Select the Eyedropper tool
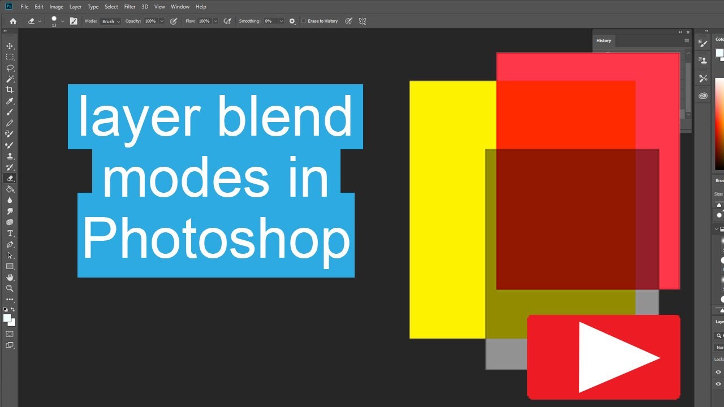This screenshot has width=724, height=407. click(10, 101)
